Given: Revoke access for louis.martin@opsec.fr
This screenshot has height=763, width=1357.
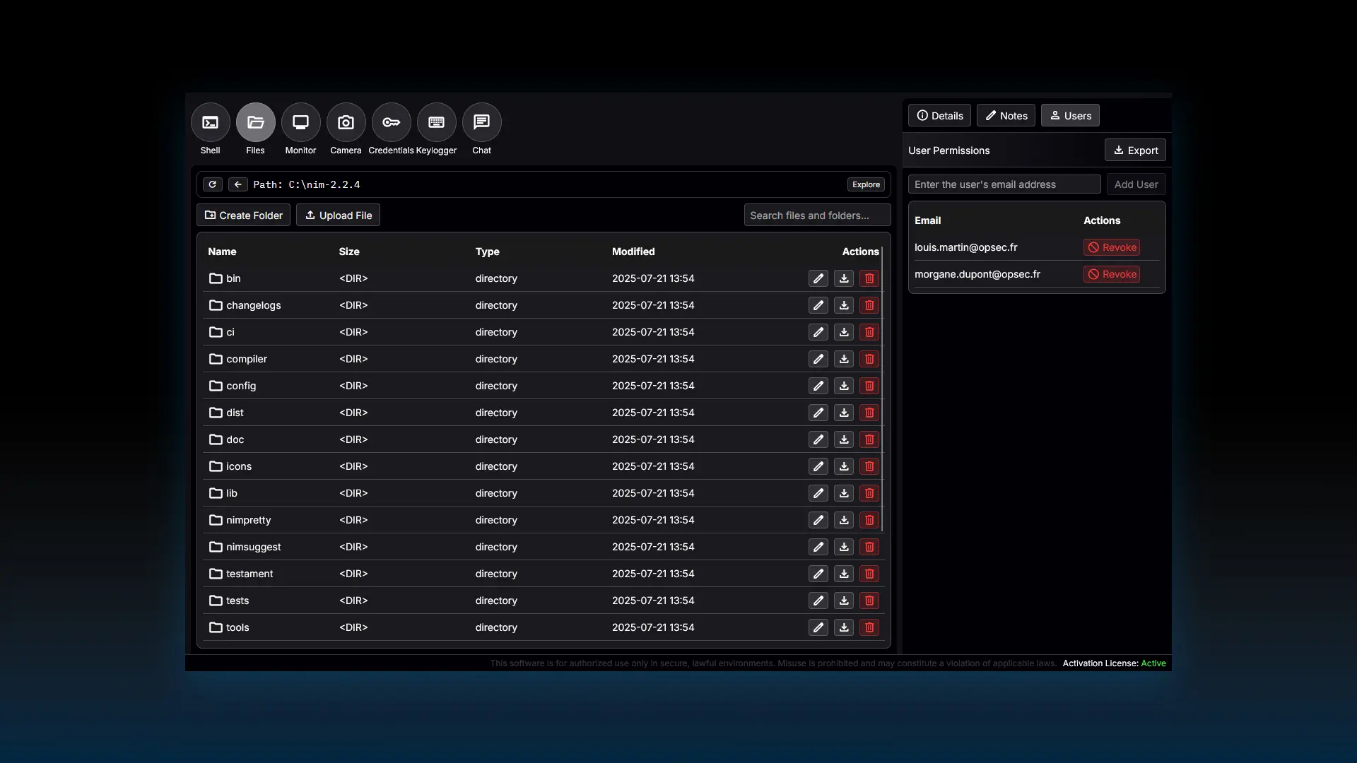Looking at the screenshot, I should pyautogui.click(x=1111, y=247).
